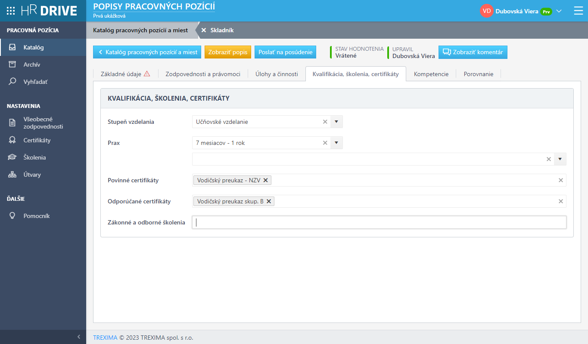Viewport: 588px width, 344px height.
Task: Open the Zodpovednosti a právomoci tab
Action: (x=203, y=74)
